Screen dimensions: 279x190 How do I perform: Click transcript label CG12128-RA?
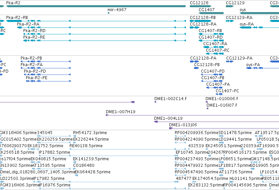pos(203,24)
